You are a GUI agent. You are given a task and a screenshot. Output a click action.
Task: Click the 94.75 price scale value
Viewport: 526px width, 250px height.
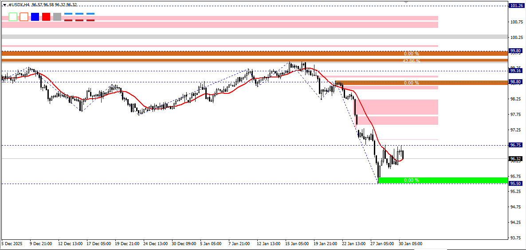[515, 207]
